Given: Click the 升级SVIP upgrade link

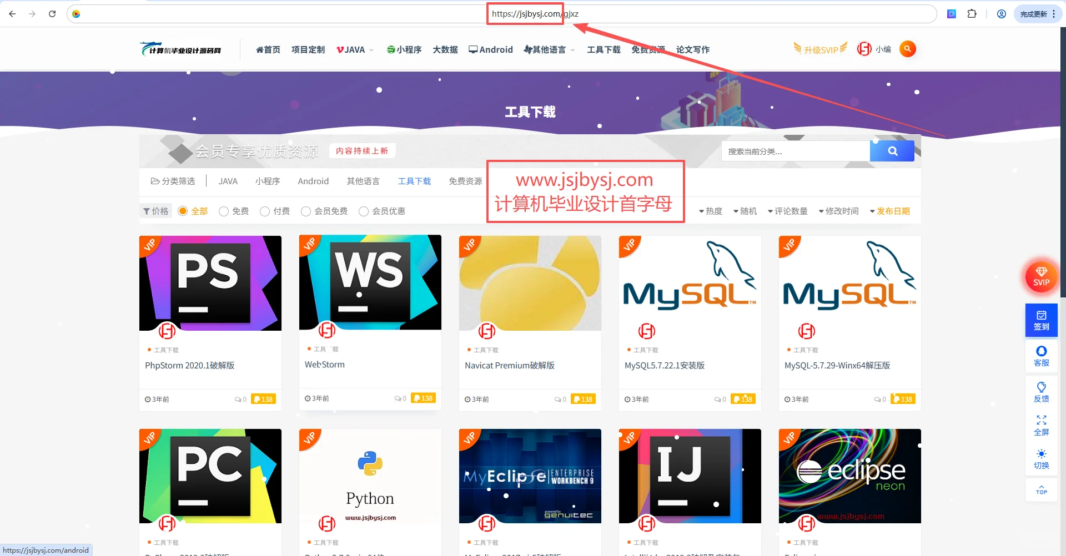Looking at the screenshot, I should tap(821, 49).
